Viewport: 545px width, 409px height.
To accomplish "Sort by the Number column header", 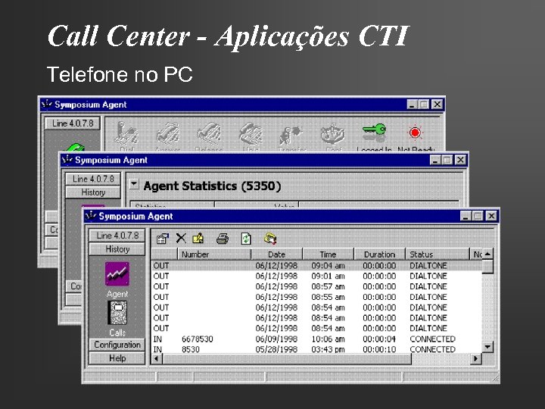I will point(214,254).
